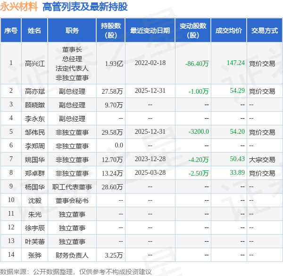The width and height of the screenshot is (283, 276).
Task: Click the 职务 column header
Action: (72, 31)
